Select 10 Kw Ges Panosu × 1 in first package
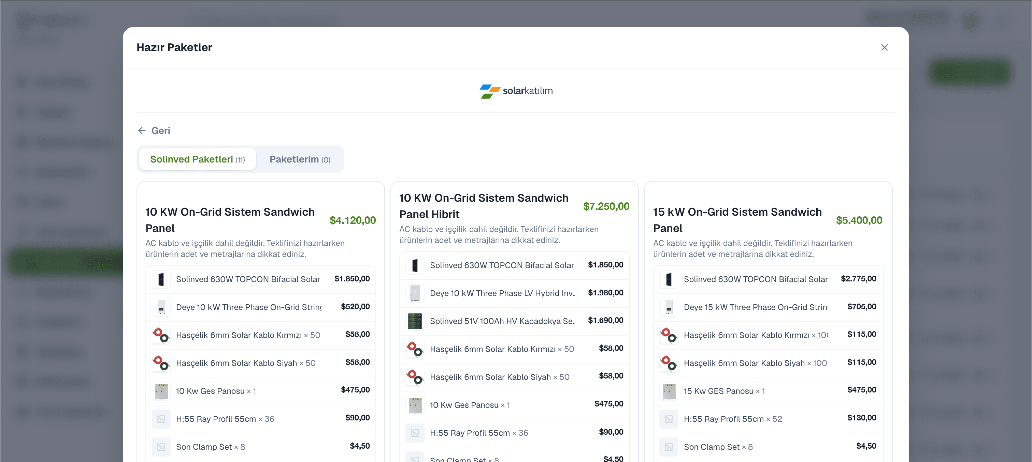Image resolution: width=1032 pixels, height=462 pixels. click(260, 391)
